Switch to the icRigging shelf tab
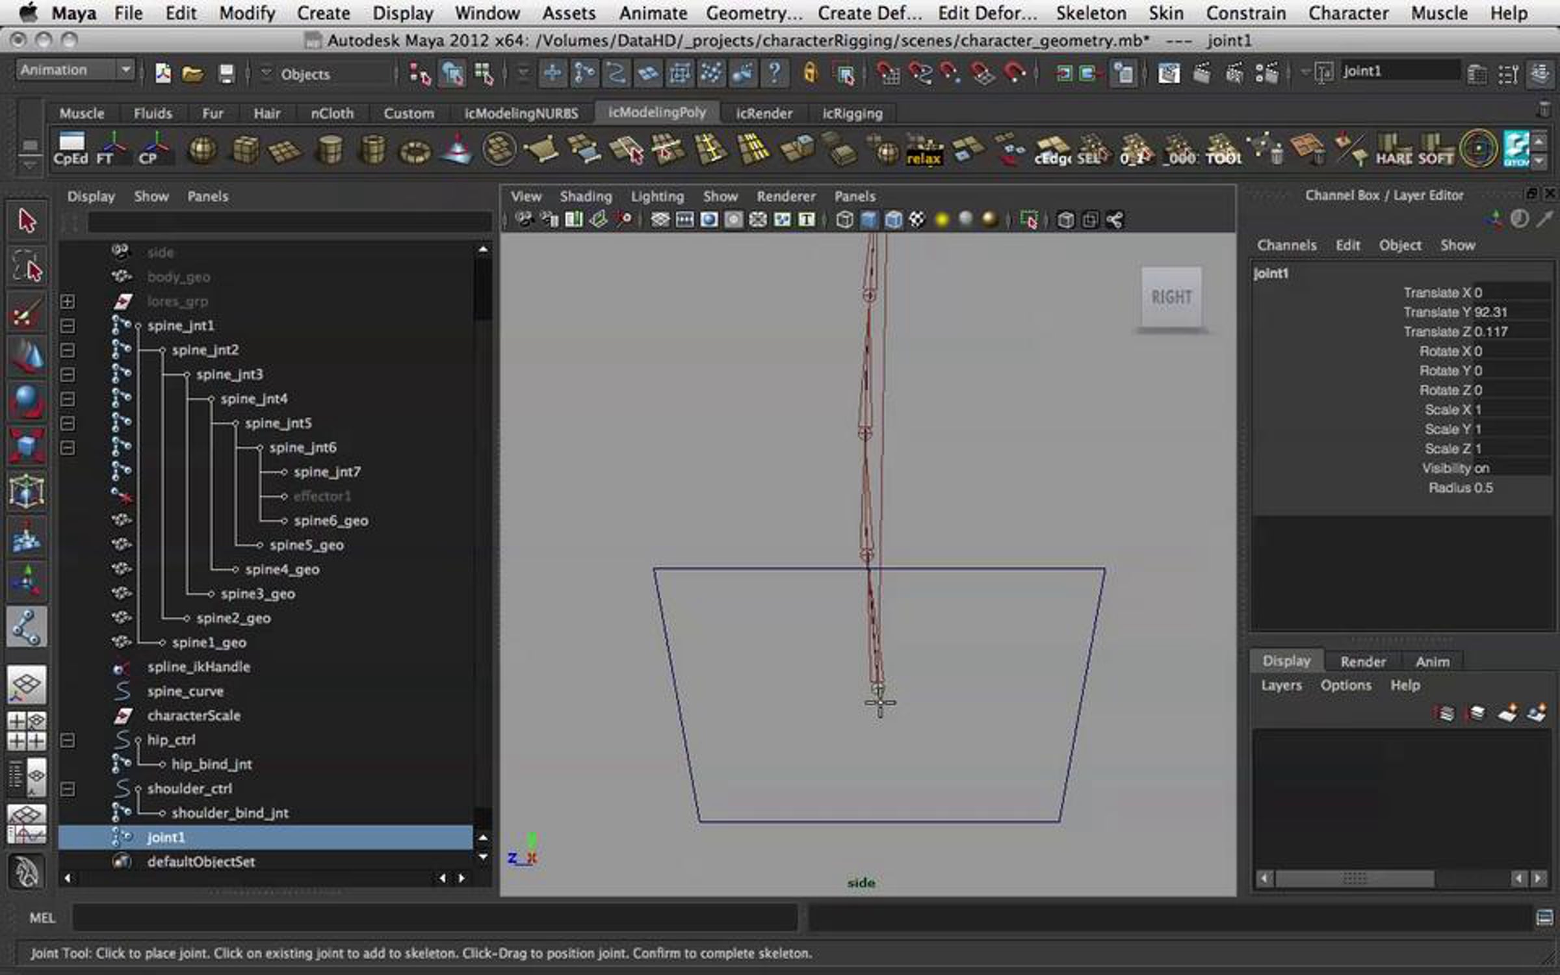 (852, 114)
